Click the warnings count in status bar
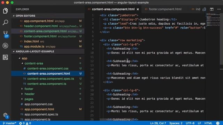This screenshot has width=223, height=125. pyautogui.click(x=29, y=123)
